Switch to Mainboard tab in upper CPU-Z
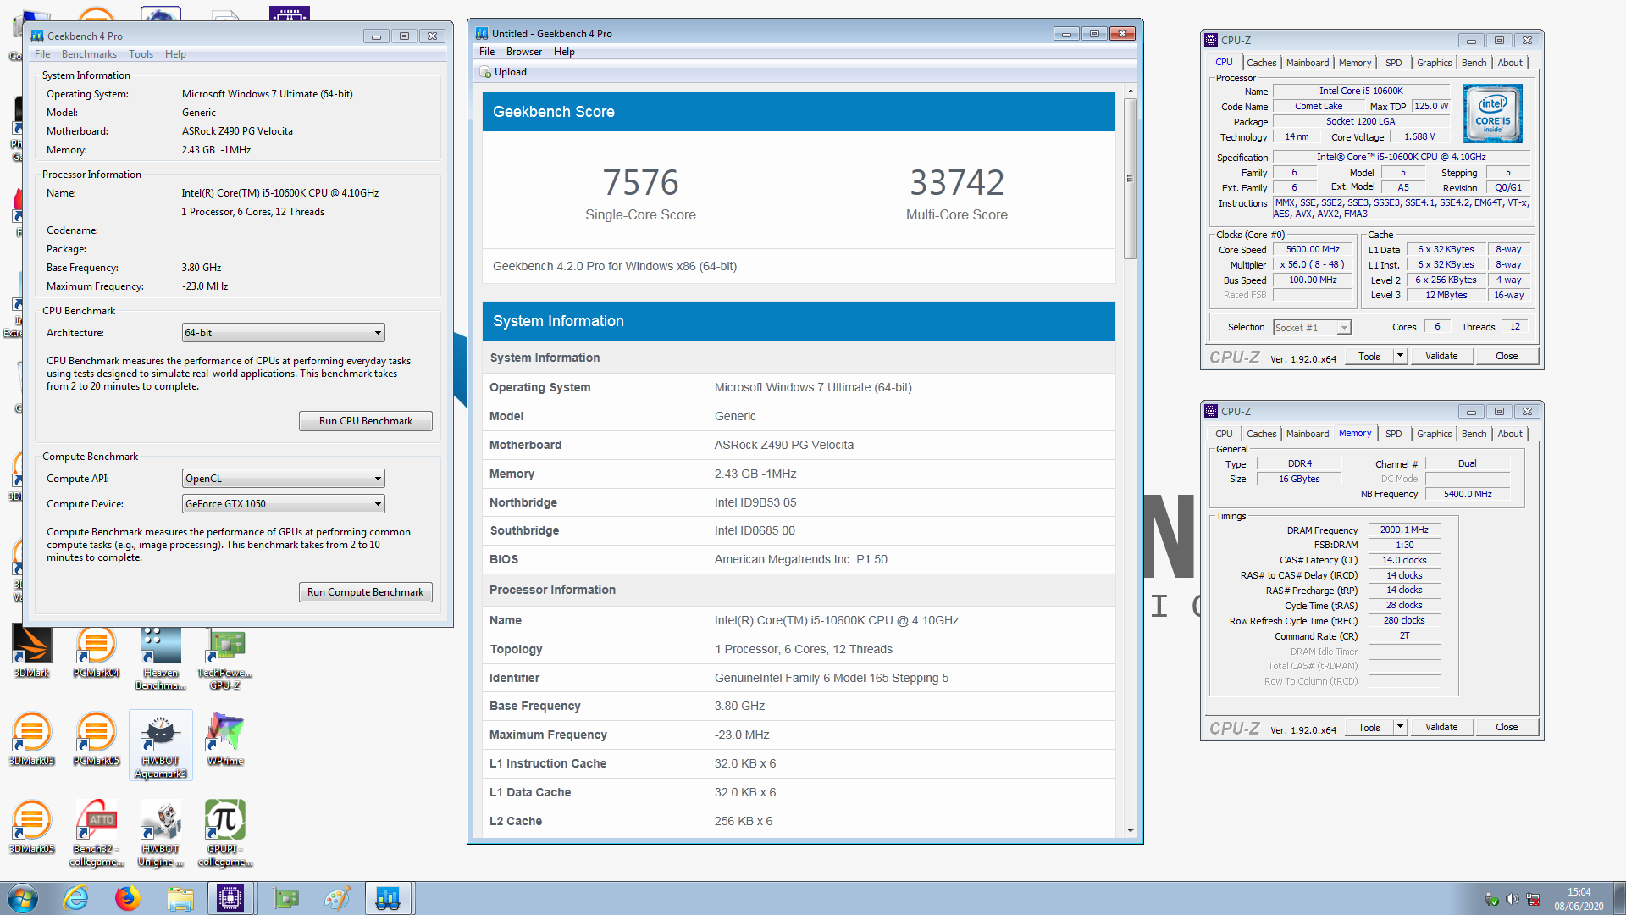1626x915 pixels. [x=1308, y=63]
